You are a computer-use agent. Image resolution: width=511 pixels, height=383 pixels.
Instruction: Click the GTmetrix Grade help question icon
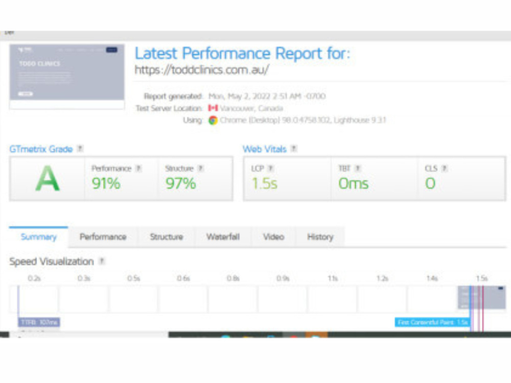(80, 149)
